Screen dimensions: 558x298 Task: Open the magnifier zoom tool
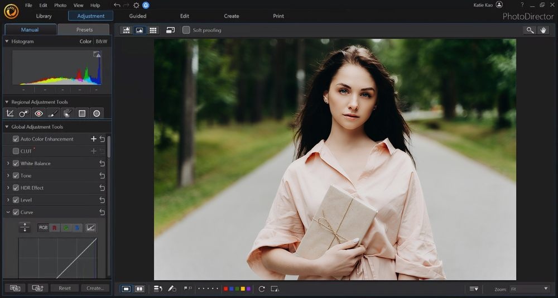(529, 30)
